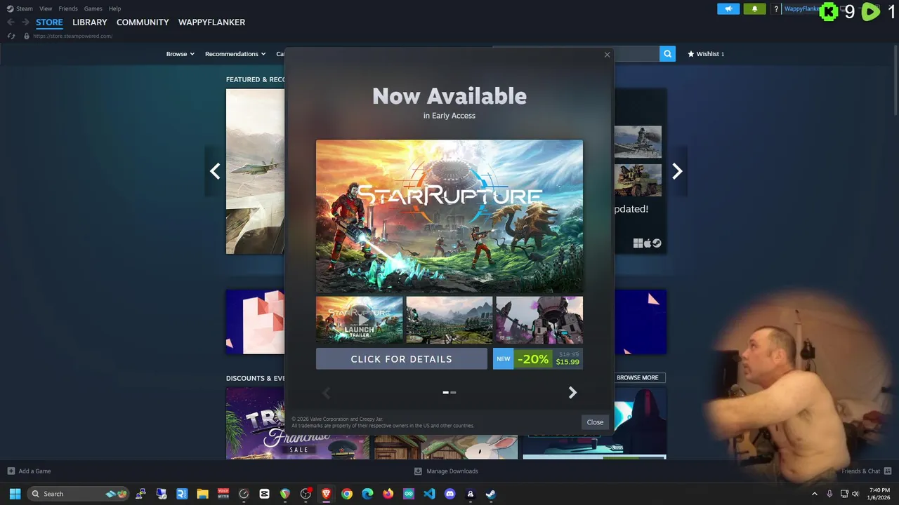
Task: Open Microsoft Edge from the taskbar
Action: [367, 494]
